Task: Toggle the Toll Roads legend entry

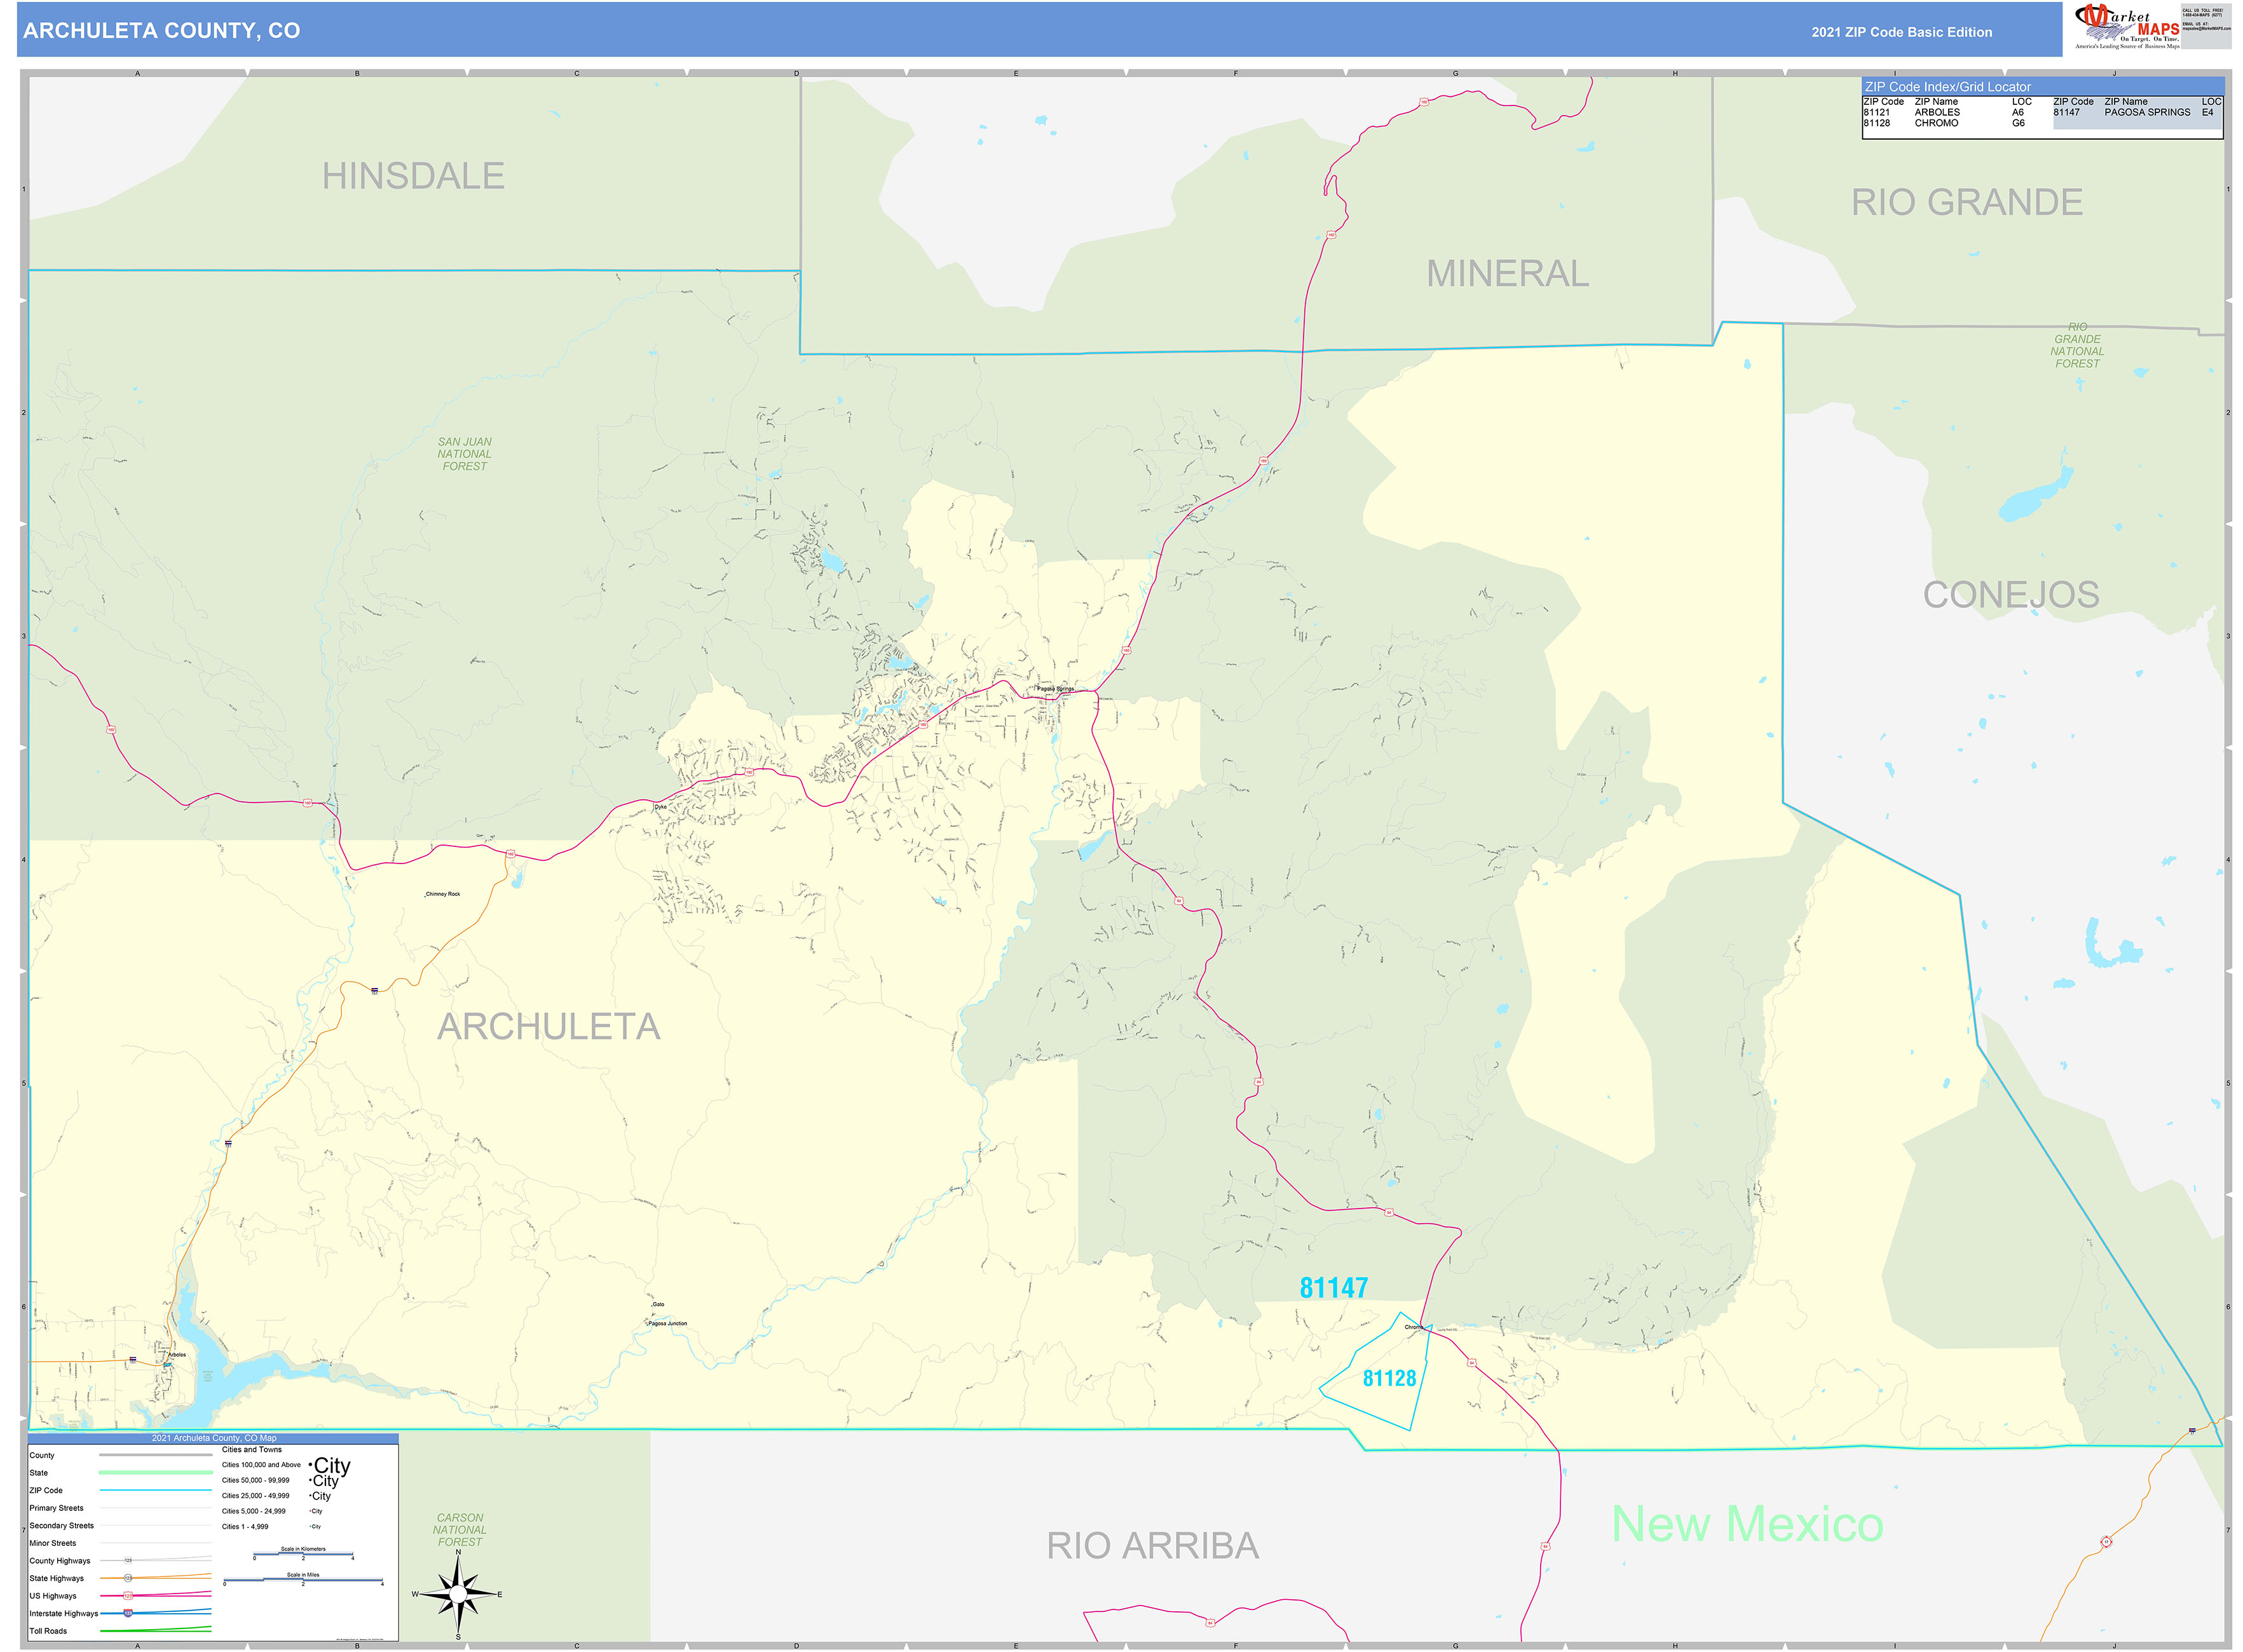Action: click(x=48, y=1631)
